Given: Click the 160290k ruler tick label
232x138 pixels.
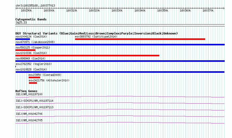Looking at the screenshot, I should coord(26,11).
